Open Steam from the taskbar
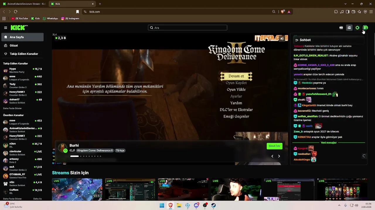 click(x=214, y=205)
